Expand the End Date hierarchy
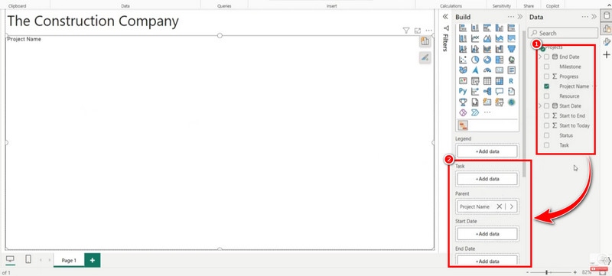The image size is (612, 276). pos(540,57)
